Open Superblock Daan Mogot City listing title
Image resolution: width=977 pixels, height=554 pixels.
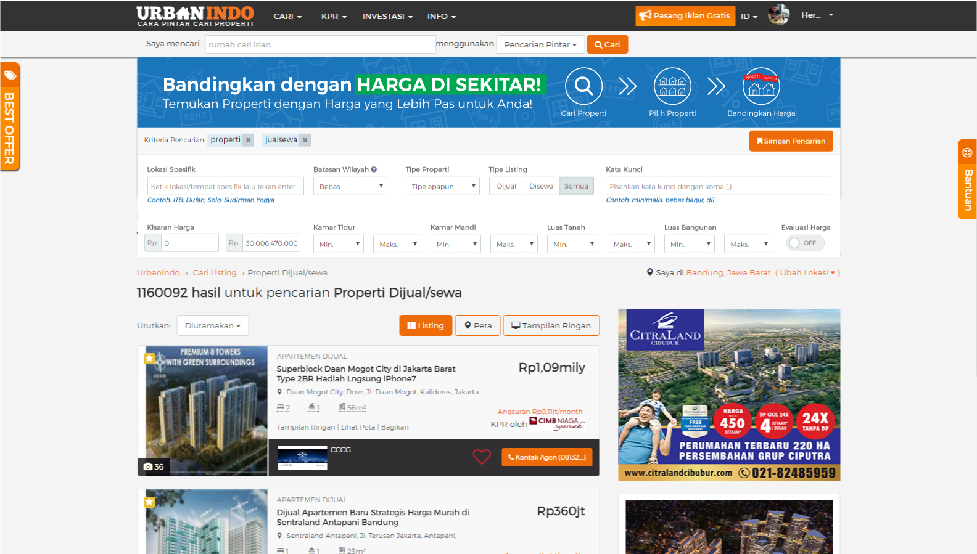(366, 373)
